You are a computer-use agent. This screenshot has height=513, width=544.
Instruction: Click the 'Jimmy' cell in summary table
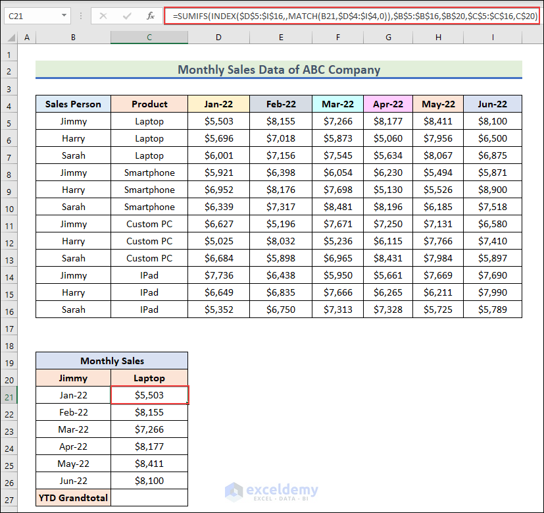tap(73, 378)
